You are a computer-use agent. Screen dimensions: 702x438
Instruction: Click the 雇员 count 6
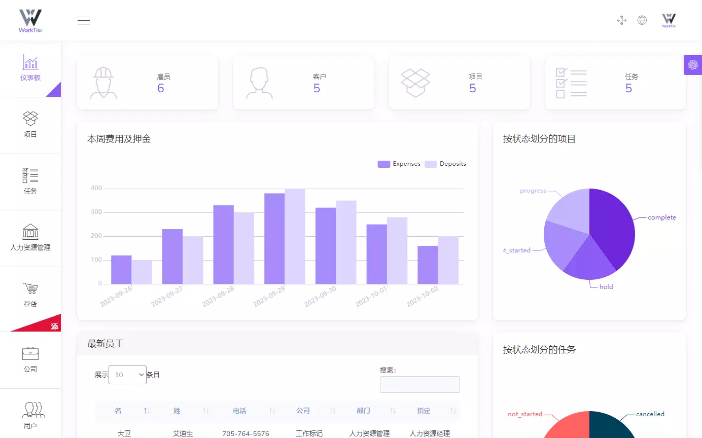pyautogui.click(x=161, y=88)
